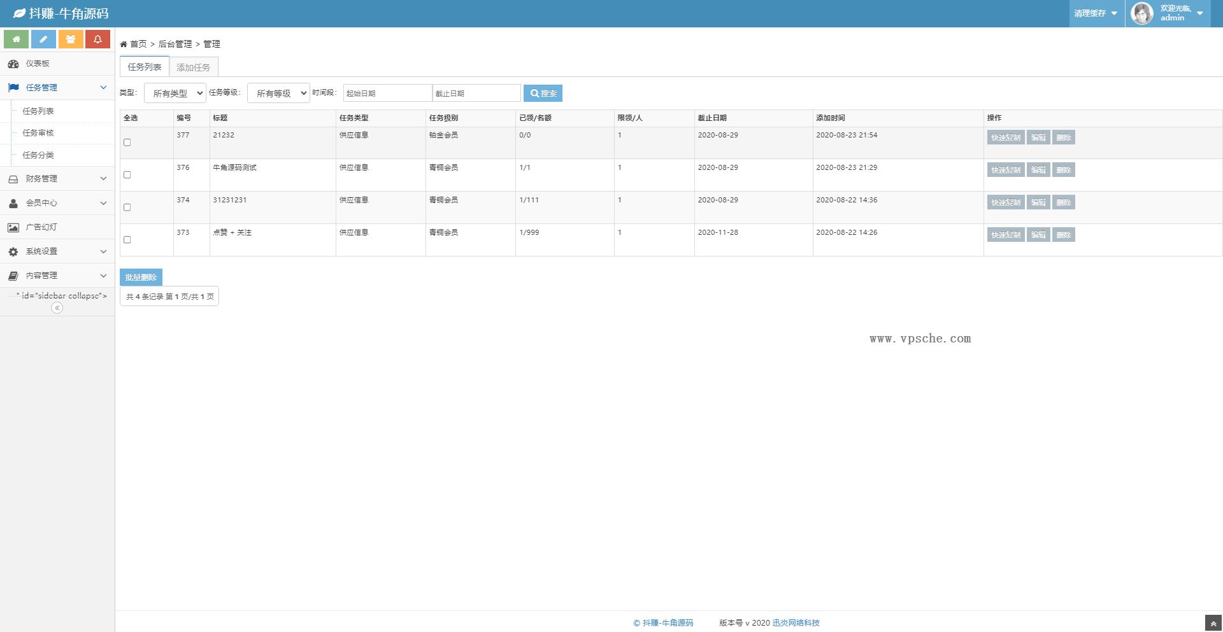The image size is (1223, 632).
Task: Click the 搜索 search button
Action: coord(543,94)
